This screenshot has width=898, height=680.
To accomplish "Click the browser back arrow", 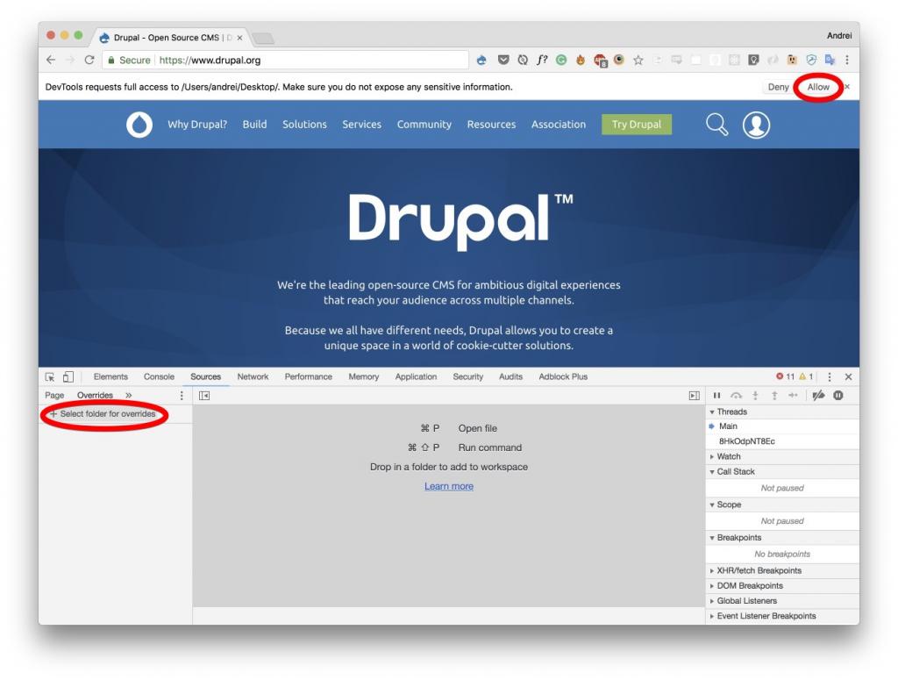I will [x=51, y=60].
